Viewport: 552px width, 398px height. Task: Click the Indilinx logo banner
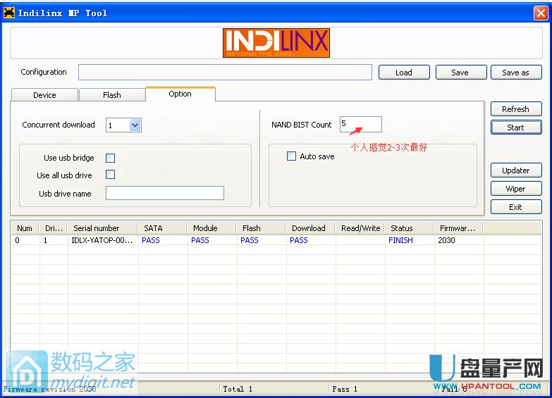276,43
